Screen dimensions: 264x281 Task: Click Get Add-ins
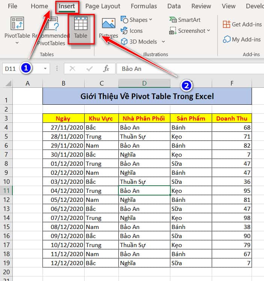click(242, 24)
